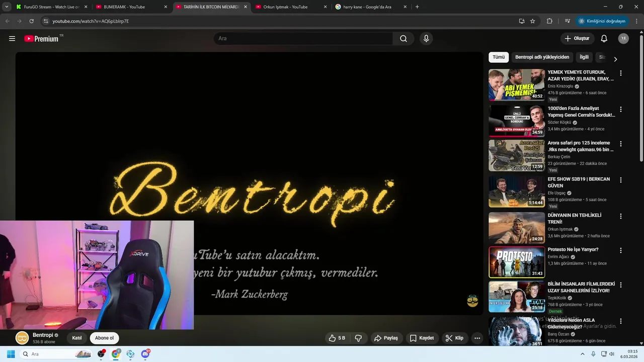Open the YouTube hamburger guide menu
This screenshot has width=644, height=362.
coord(12,39)
